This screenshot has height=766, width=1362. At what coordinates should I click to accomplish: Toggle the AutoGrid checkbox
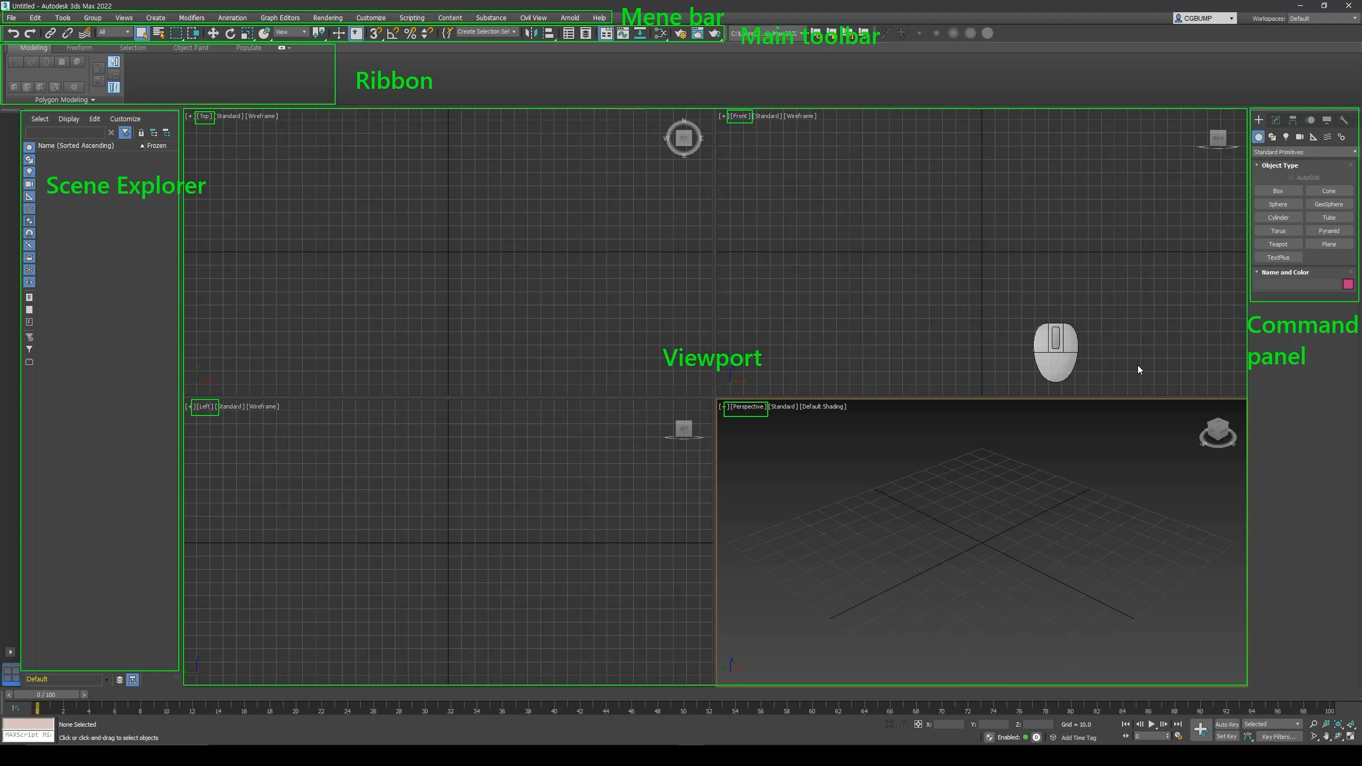1291,178
